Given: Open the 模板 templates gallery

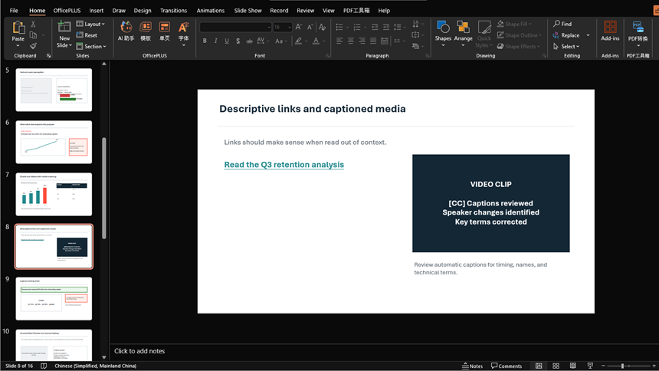Looking at the screenshot, I should 146,31.
